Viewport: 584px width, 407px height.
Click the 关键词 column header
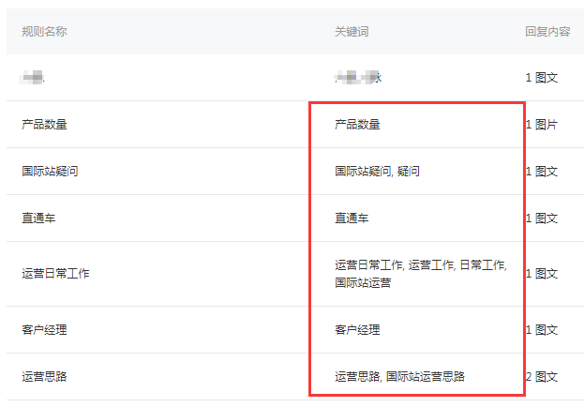click(352, 31)
